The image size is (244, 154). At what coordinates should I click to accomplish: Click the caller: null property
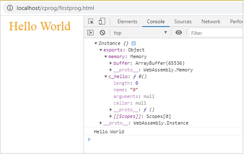pos(130,103)
